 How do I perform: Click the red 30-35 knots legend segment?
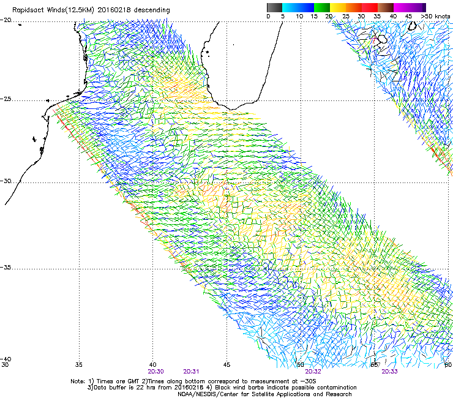point(370,7)
